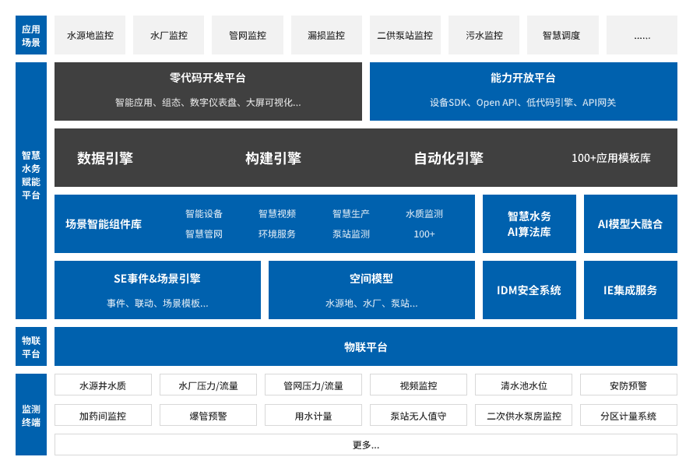Choose the 环境服务 component

pos(277,234)
